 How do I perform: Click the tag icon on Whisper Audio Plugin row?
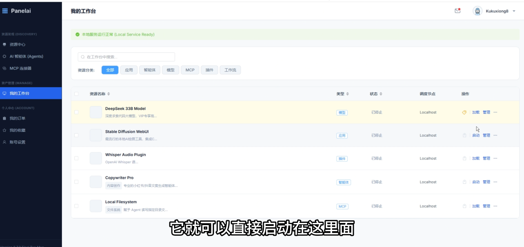point(464,159)
